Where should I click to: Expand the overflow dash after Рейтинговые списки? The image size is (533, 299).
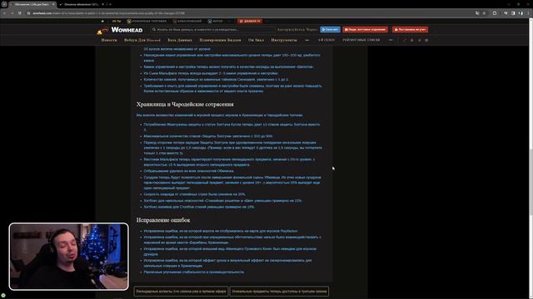[391, 40]
